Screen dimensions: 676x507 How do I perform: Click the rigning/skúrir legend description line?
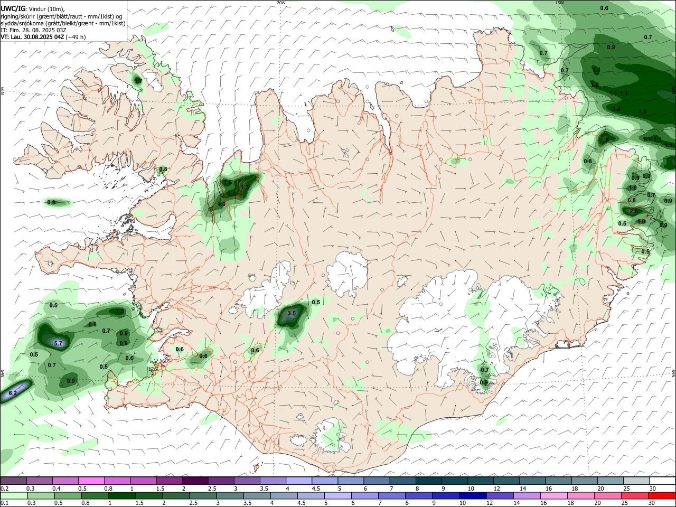pos(61,16)
